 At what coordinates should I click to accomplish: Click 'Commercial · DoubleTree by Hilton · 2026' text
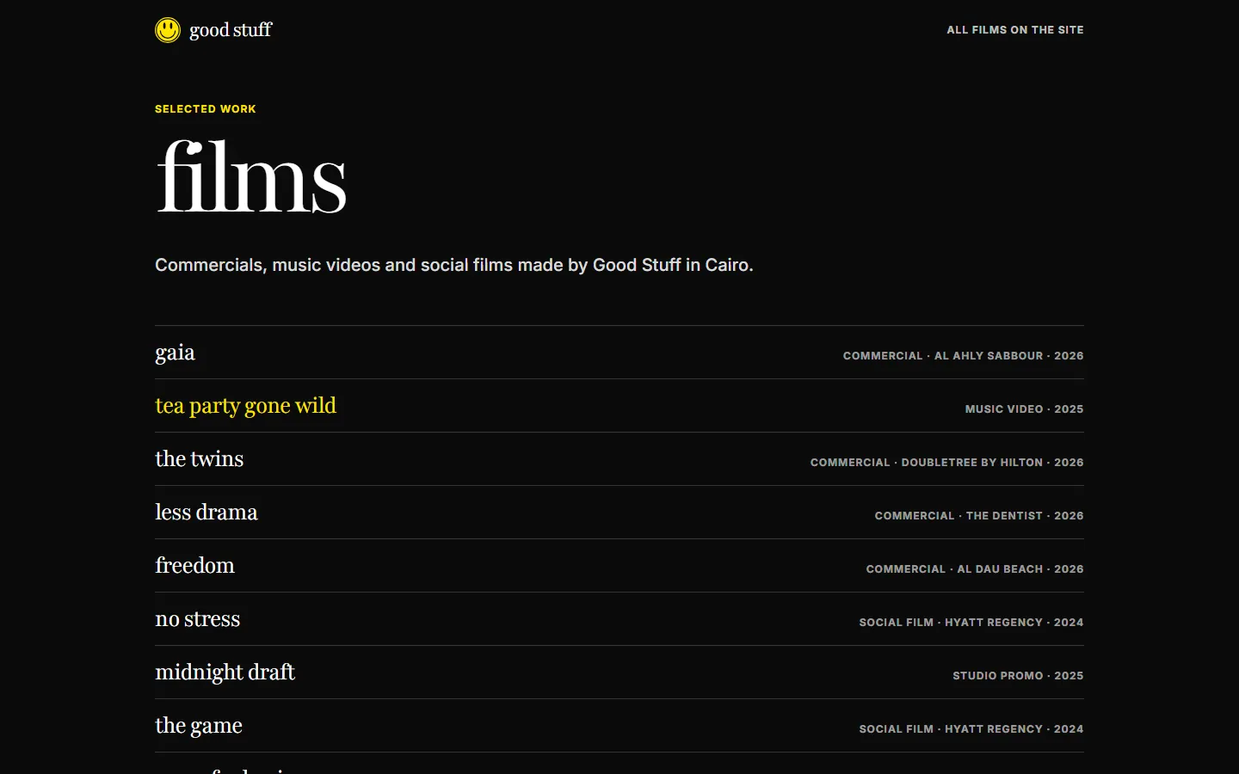[946, 463]
